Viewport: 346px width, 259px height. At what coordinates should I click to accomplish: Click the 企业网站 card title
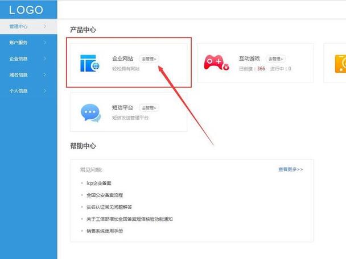123,59
